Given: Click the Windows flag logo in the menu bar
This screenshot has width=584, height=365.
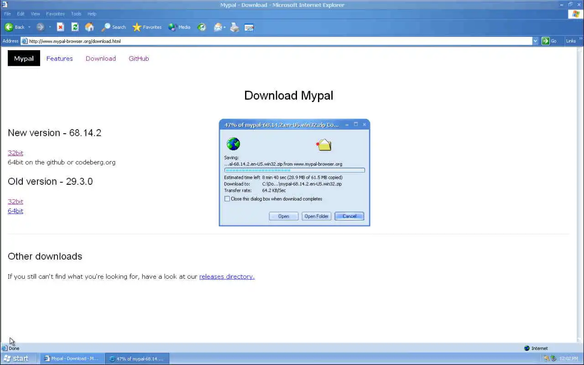Looking at the screenshot, I should (576, 14).
